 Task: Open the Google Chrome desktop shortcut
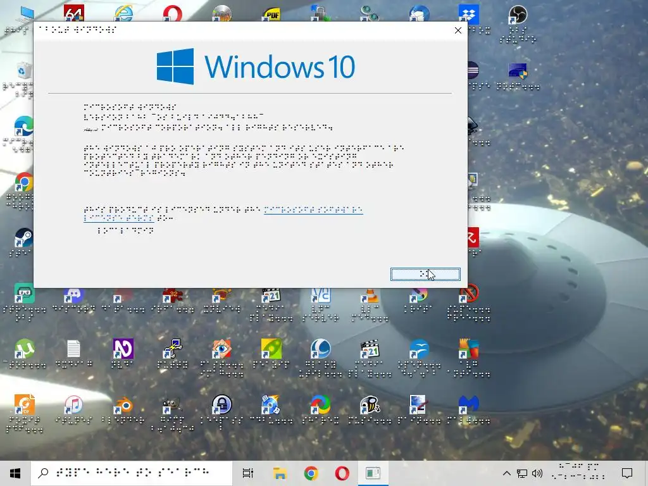[24, 182]
